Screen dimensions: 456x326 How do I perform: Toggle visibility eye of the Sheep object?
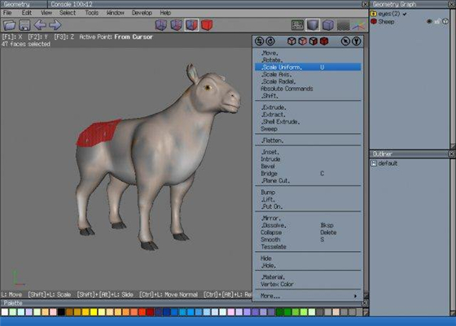(429, 21)
